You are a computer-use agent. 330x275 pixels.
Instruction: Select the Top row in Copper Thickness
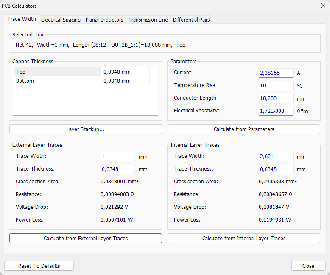tap(81, 72)
